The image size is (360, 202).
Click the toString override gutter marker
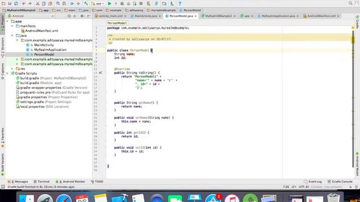click(x=100, y=73)
